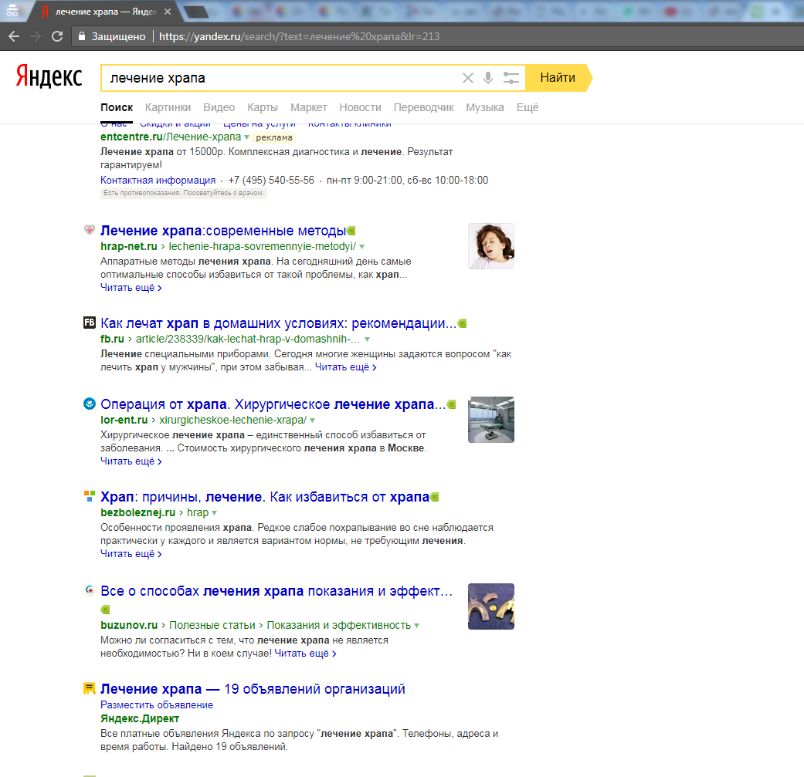Activate voice search microphone icon
The image size is (804, 777).
tap(488, 78)
